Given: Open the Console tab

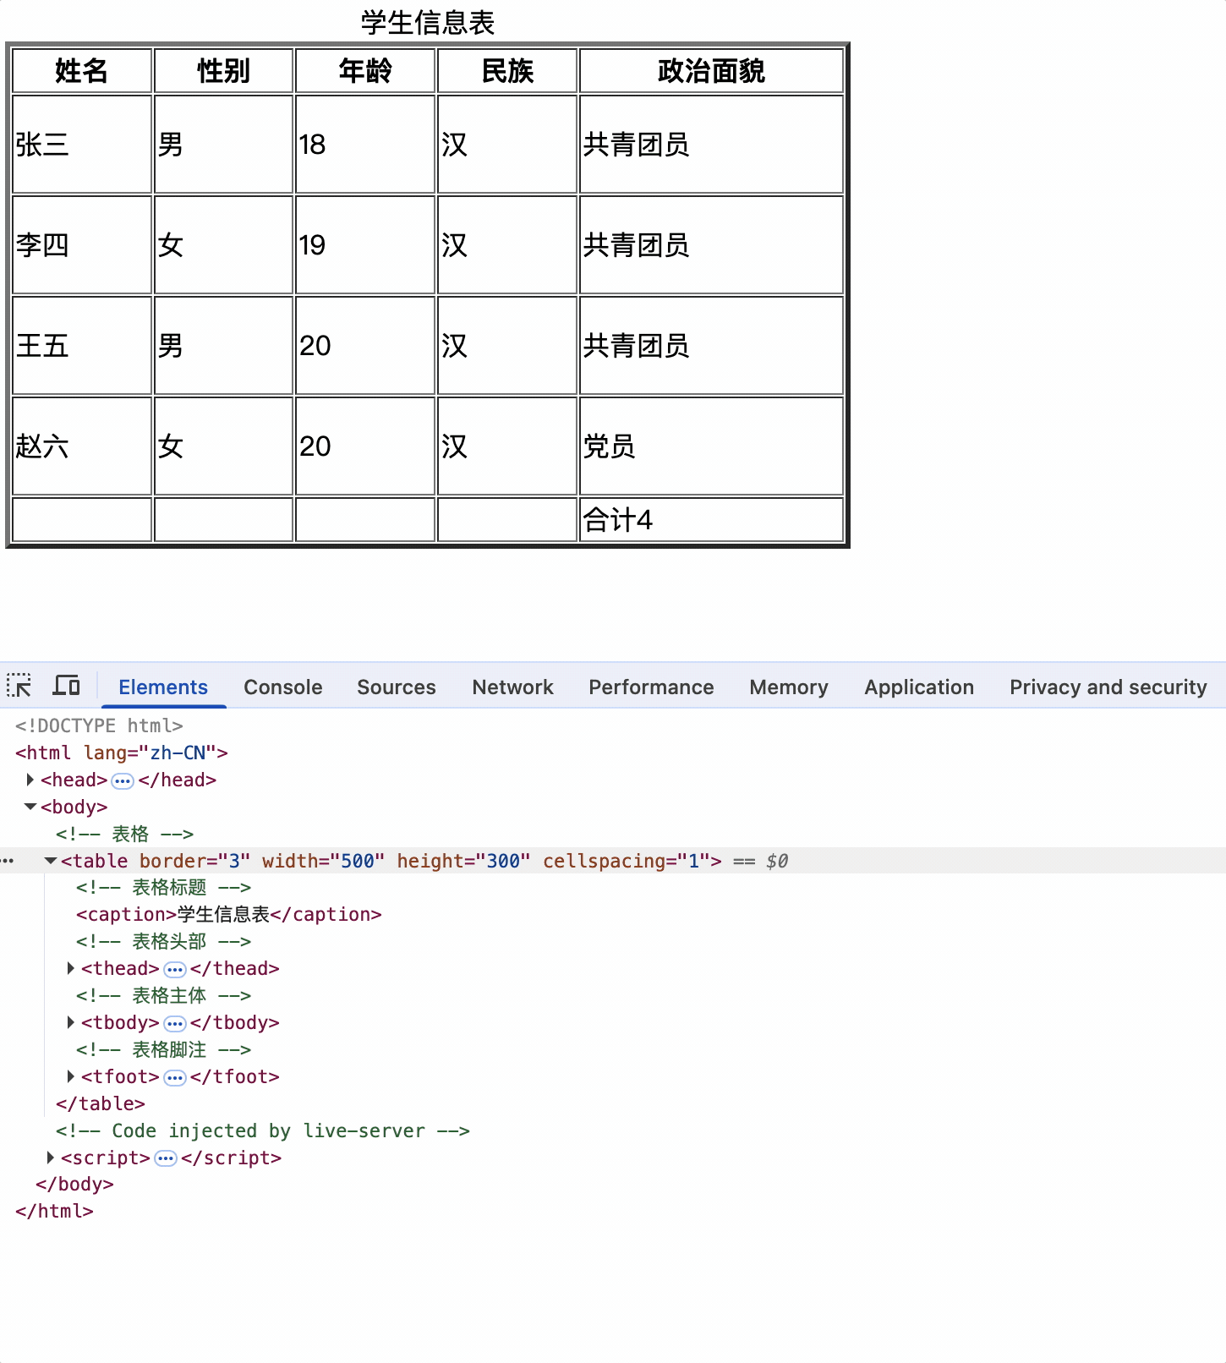Looking at the screenshot, I should tap(283, 687).
